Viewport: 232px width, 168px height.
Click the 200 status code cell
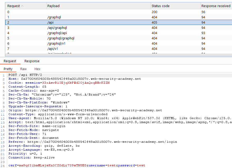click(x=155, y=12)
